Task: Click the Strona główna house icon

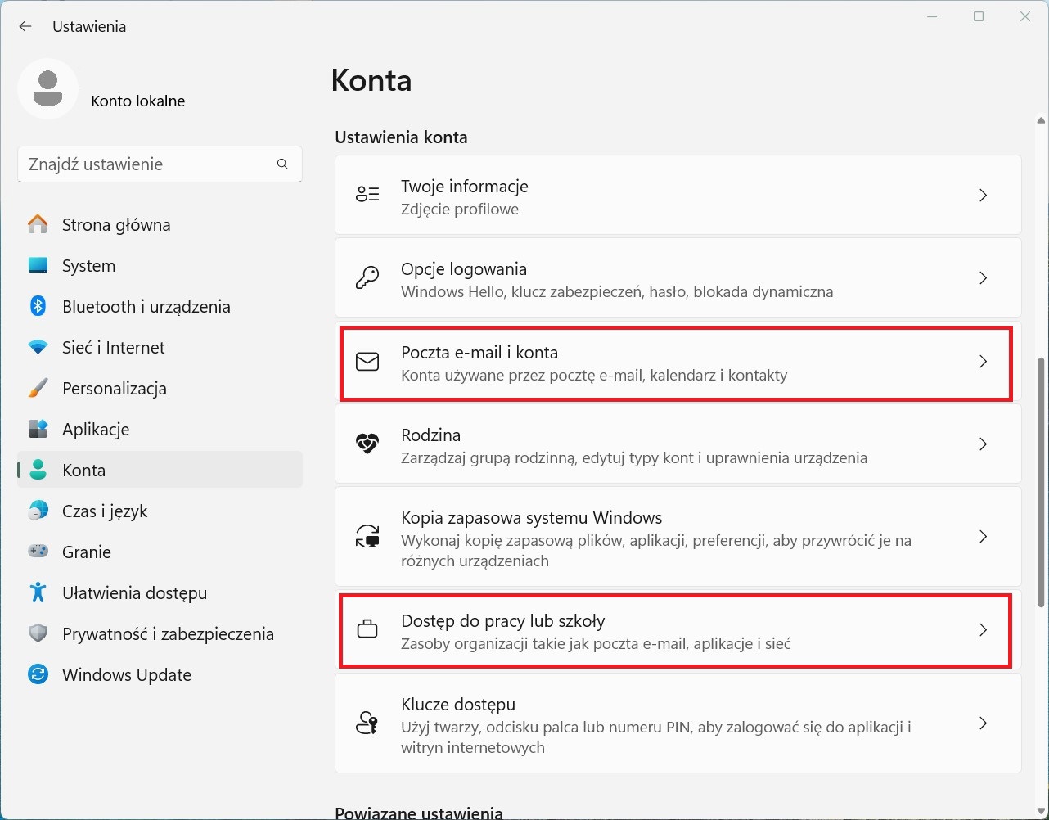Action: click(38, 224)
